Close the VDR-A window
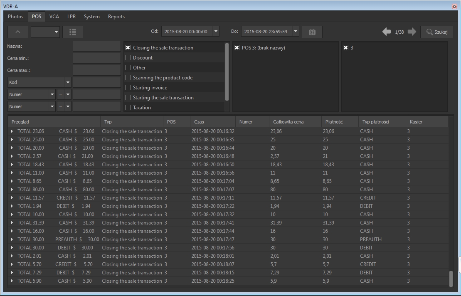 point(454,6)
